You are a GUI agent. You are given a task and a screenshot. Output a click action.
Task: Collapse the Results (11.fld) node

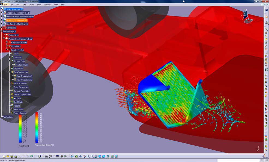tap(7, 50)
